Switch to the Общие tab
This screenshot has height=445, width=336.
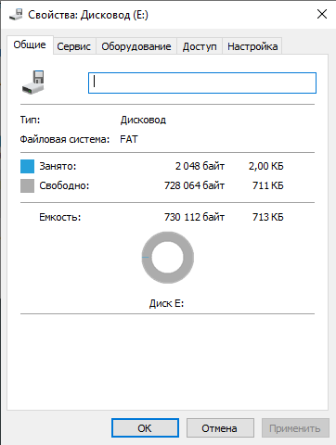pyautogui.click(x=30, y=44)
